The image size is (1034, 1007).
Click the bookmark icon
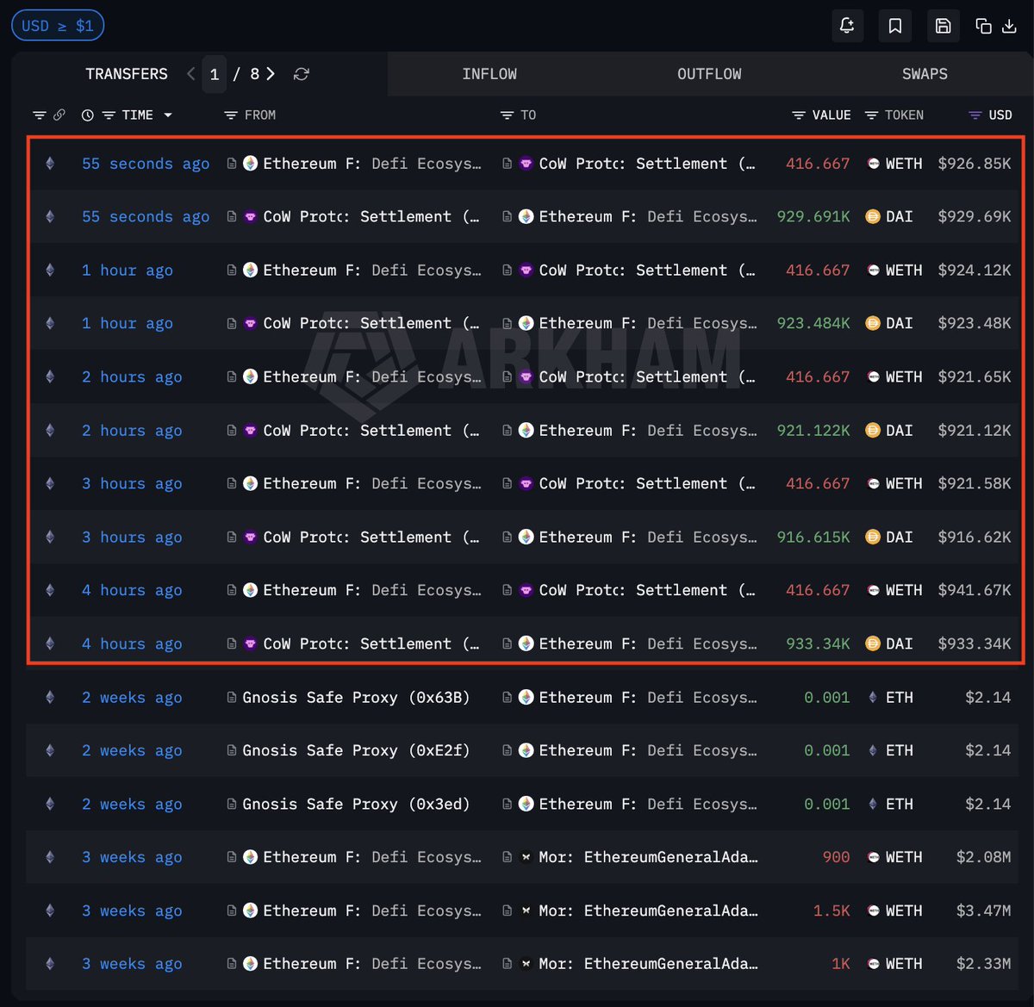coord(895,26)
